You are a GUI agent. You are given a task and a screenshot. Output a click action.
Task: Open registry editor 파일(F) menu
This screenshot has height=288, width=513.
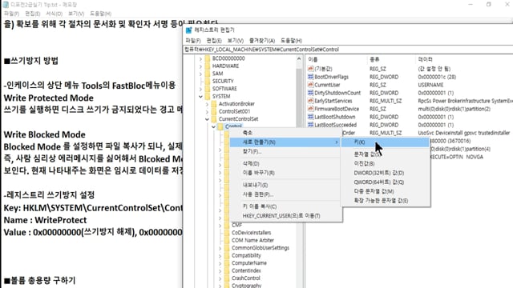click(x=192, y=41)
